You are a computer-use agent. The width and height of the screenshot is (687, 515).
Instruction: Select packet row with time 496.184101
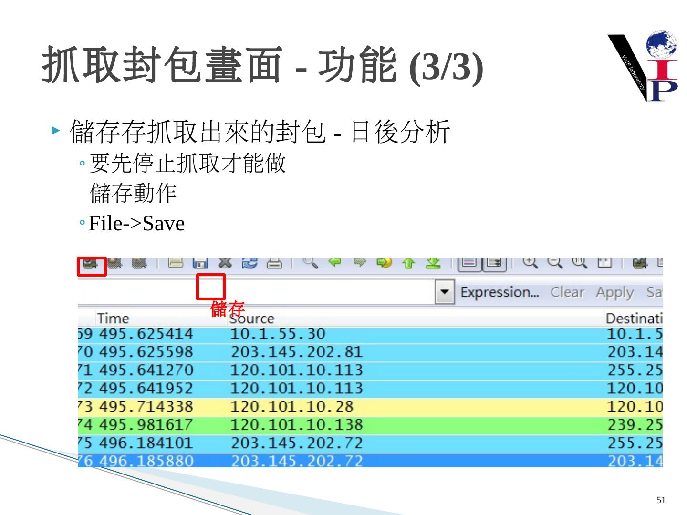(x=371, y=443)
